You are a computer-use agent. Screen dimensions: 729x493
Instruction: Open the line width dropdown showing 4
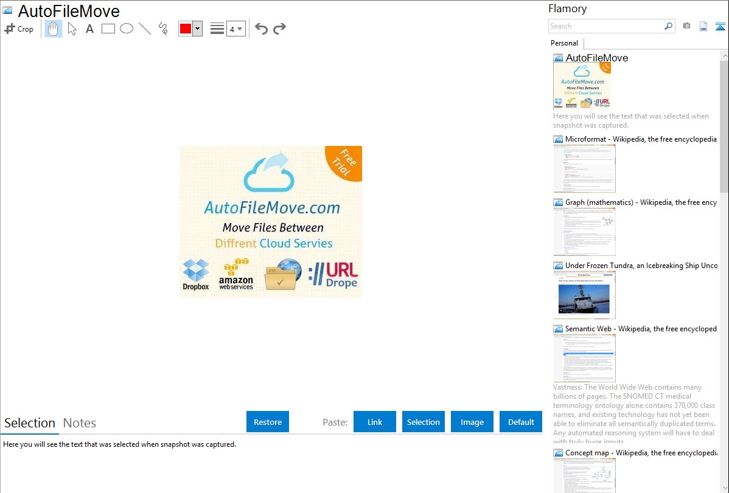click(235, 29)
